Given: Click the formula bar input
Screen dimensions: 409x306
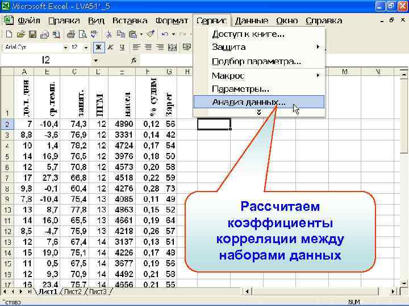Looking at the screenshot, I should pos(274,61).
